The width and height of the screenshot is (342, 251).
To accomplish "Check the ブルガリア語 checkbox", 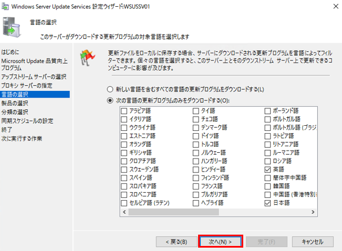I will point(196,195).
